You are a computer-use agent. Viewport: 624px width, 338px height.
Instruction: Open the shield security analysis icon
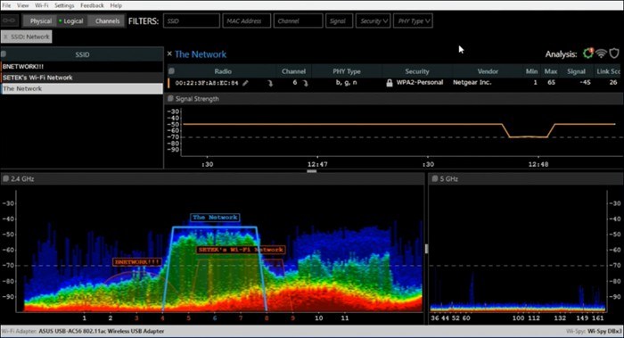coord(614,54)
